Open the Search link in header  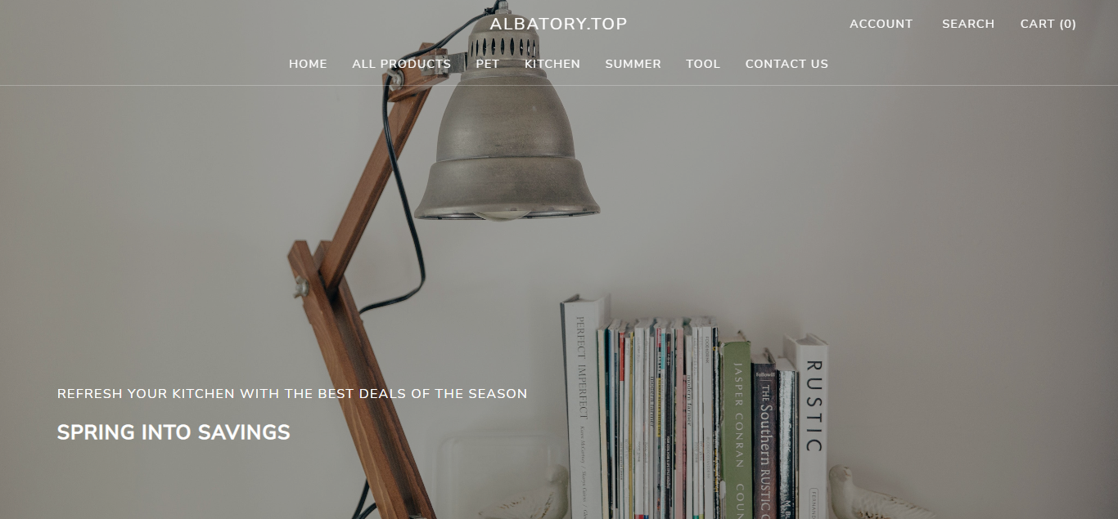[x=968, y=24]
